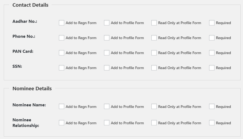Viewport: 243px width, 139px height.
Task: Check Add to Regn Form for SSN
Action: pos(62,68)
